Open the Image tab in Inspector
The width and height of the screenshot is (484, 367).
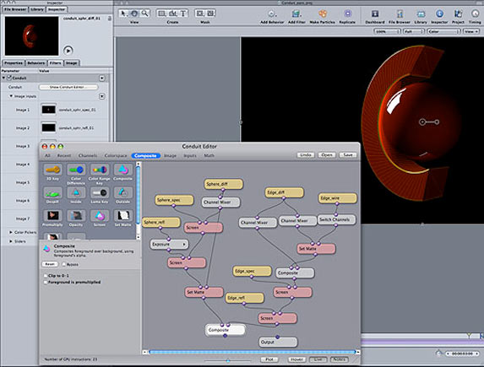(71, 63)
